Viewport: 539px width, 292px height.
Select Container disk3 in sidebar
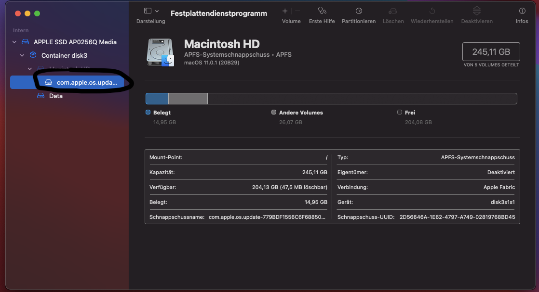(64, 55)
